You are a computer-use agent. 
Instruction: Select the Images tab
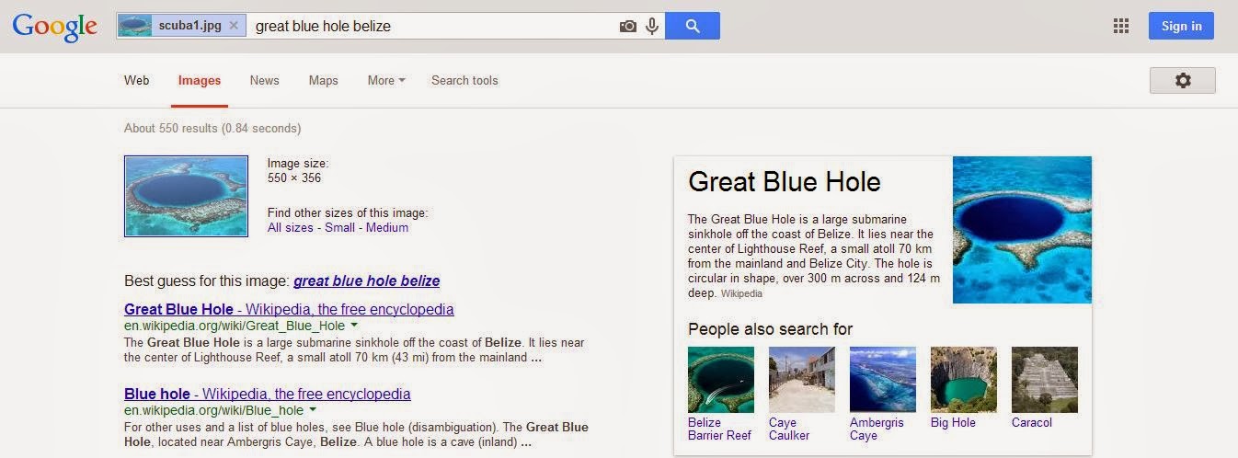(x=200, y=80)
